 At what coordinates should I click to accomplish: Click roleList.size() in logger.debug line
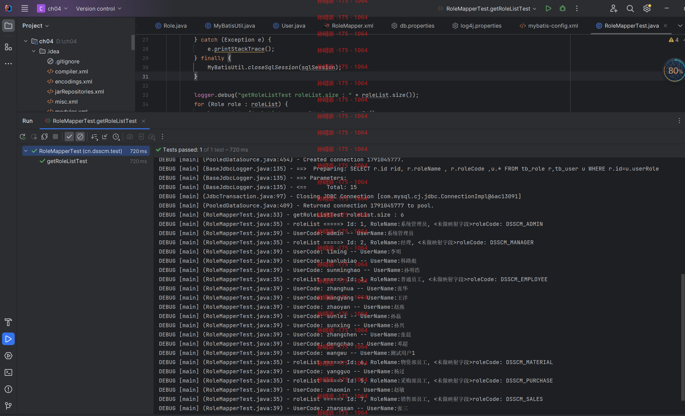388,95
